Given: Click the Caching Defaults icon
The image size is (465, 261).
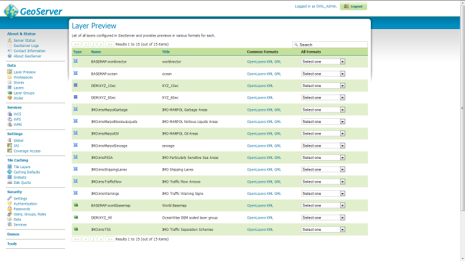Looking at the screenshot, I should point(10,172).
